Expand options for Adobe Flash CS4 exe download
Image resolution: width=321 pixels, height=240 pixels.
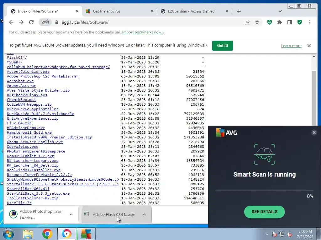pyautogui.click(x=144, y=214)
